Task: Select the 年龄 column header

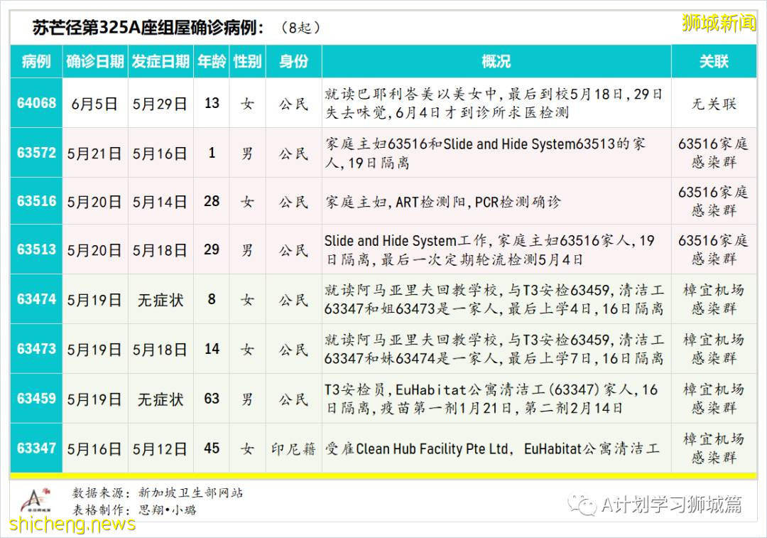Action: click(210, 61)
